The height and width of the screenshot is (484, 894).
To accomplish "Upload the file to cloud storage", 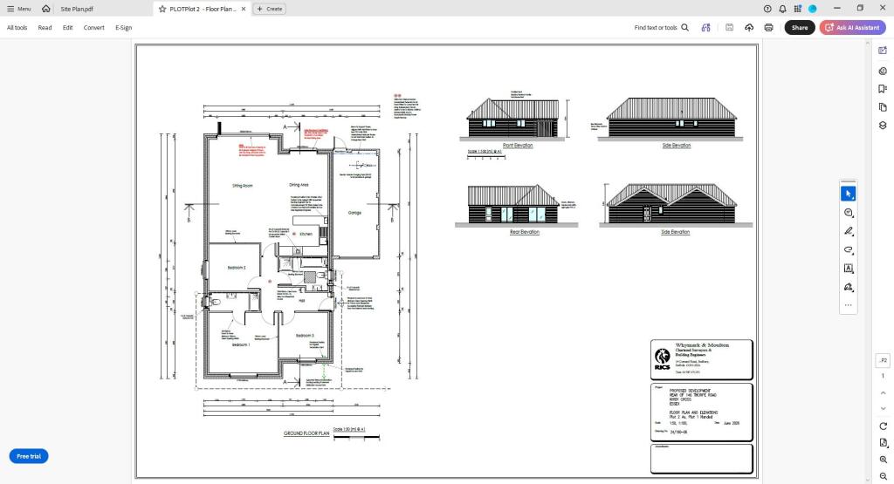I will click(749, 27).
